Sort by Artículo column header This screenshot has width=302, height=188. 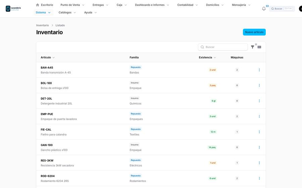[48, 57]
